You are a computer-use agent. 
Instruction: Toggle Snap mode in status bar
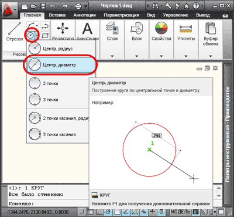point(82,212)
